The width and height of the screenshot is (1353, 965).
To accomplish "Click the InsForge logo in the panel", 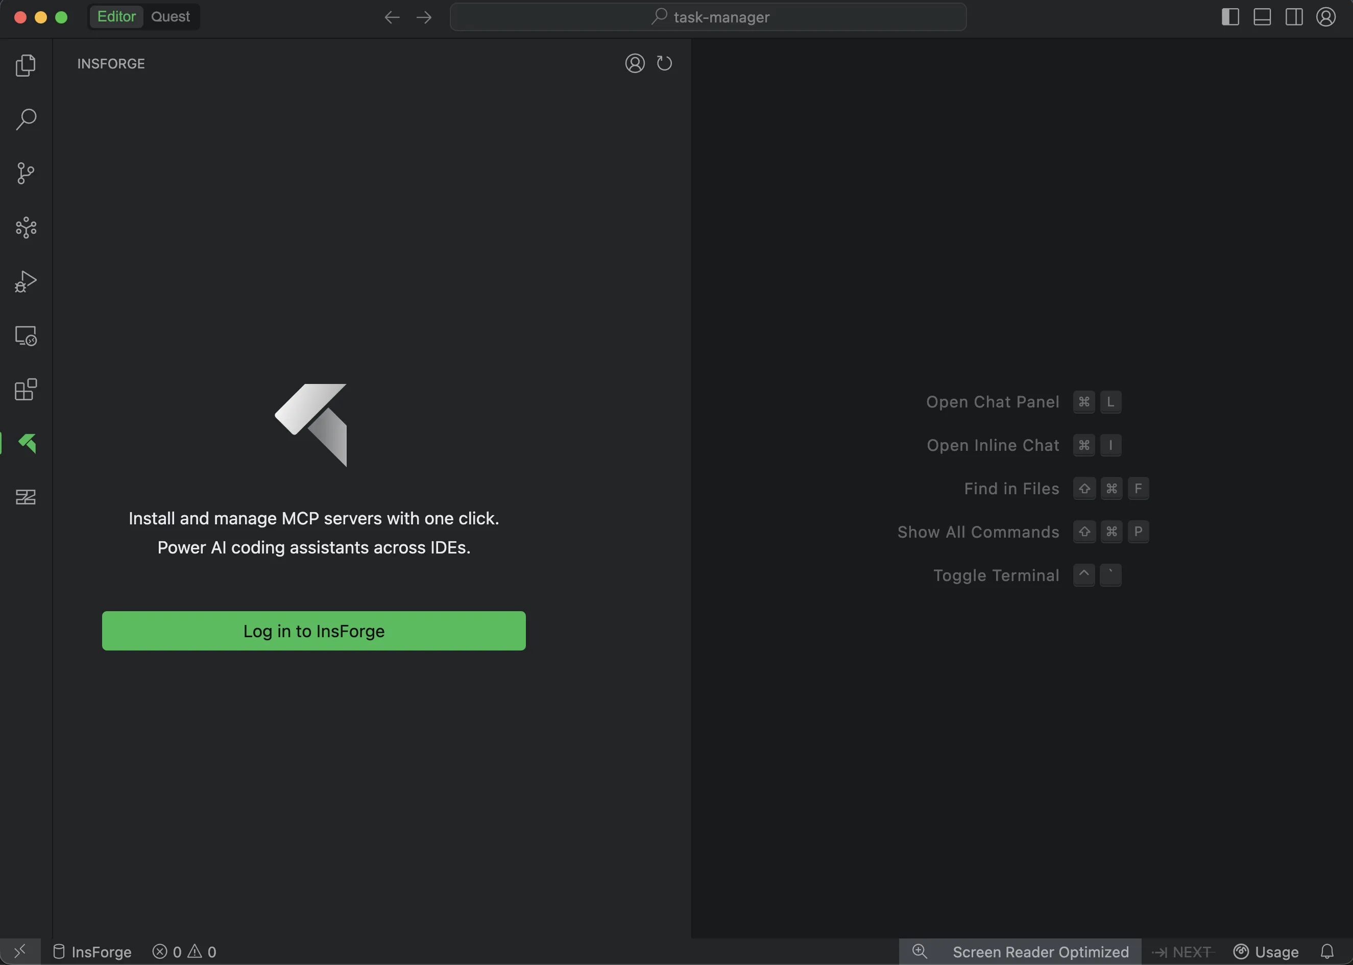I will (x=311, y=425).
